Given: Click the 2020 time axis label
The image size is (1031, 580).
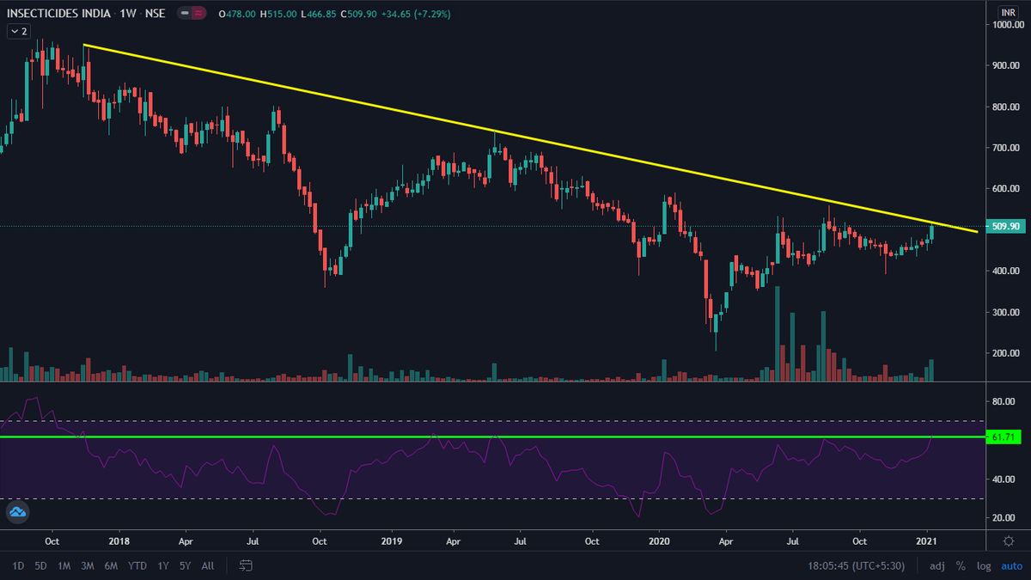Looking at the screenshot, I should pyautogui.click(x=660, y=541).
